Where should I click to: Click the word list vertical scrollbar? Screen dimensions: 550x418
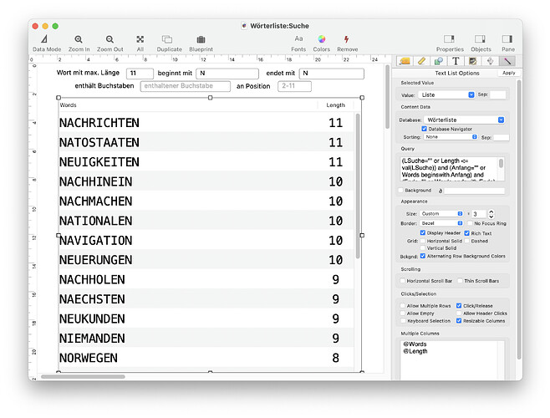pos(358,186)
